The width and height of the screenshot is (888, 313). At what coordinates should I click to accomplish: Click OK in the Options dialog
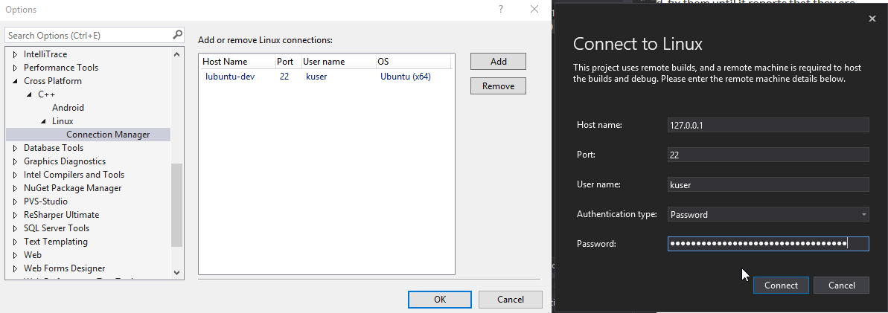coord(439,299)
